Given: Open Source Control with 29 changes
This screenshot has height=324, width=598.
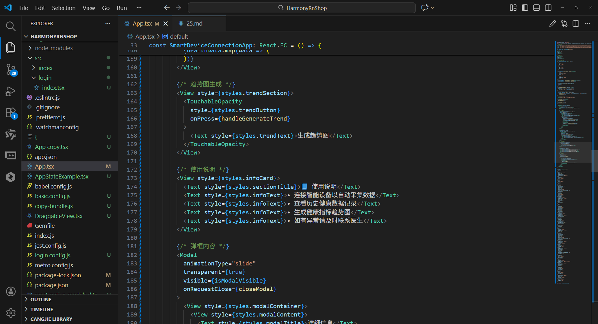Looking at the screenshot, I should [x=11, y=70].
